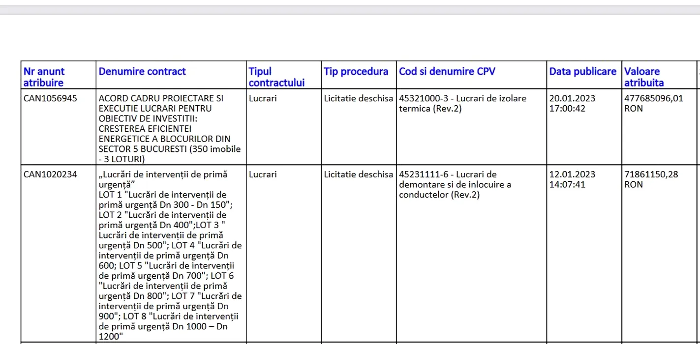Viewport: 700px width, 344px height.
Task: Select the "Tip procedura" column header
Action: (356, 72)
